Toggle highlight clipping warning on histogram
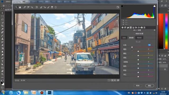Screen dimensions: 169x95 click(154, 6)
